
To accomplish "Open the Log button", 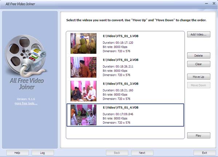I will (x=43, y=153).
